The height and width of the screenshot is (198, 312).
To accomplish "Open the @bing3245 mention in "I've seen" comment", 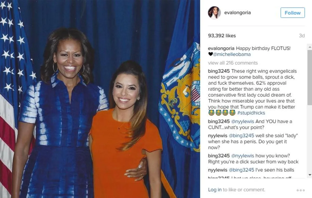I will (x=241, y=170).
